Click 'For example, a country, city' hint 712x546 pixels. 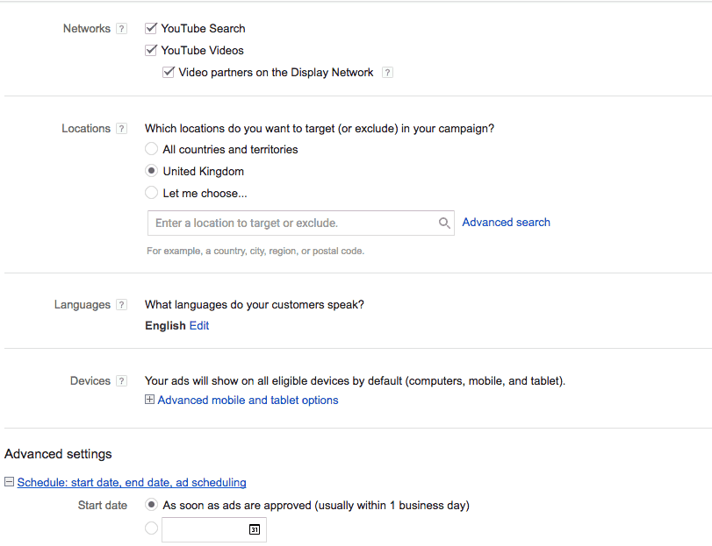pyautogui.click(x=255, y=251)
